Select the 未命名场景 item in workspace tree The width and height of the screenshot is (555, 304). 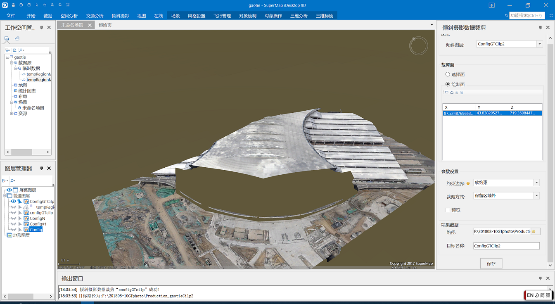pos(33,108)
